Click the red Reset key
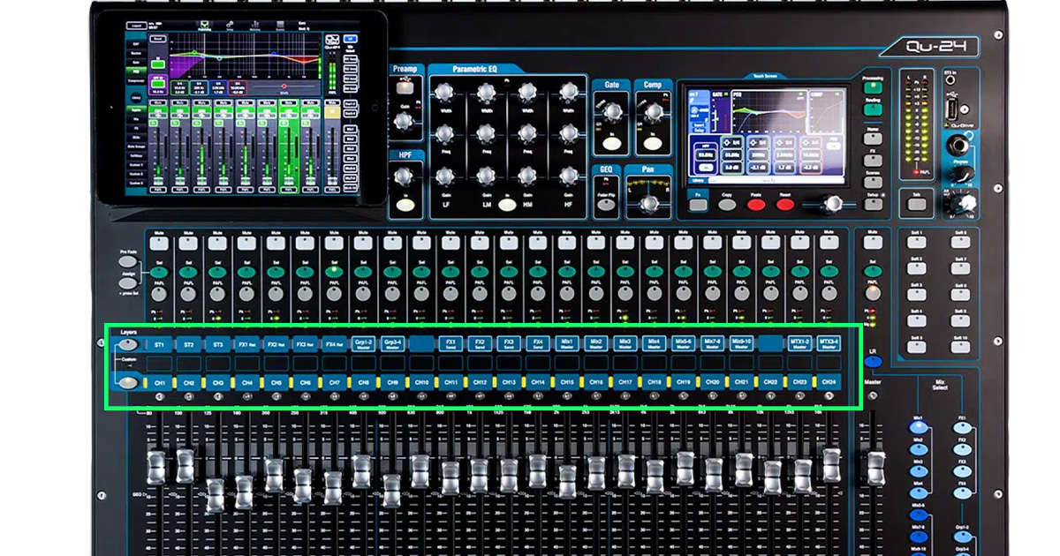1060x556 pixels. pos(785,205)
